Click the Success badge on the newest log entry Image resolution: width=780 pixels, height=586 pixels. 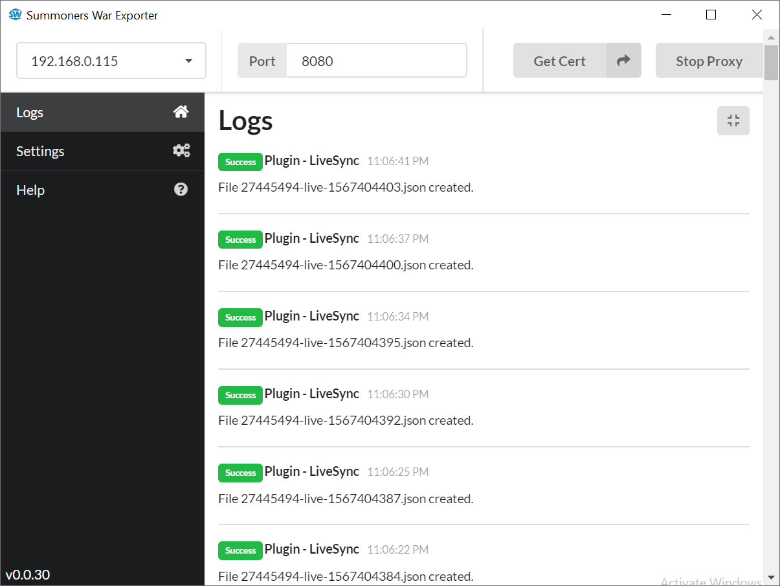coord(240,162)
